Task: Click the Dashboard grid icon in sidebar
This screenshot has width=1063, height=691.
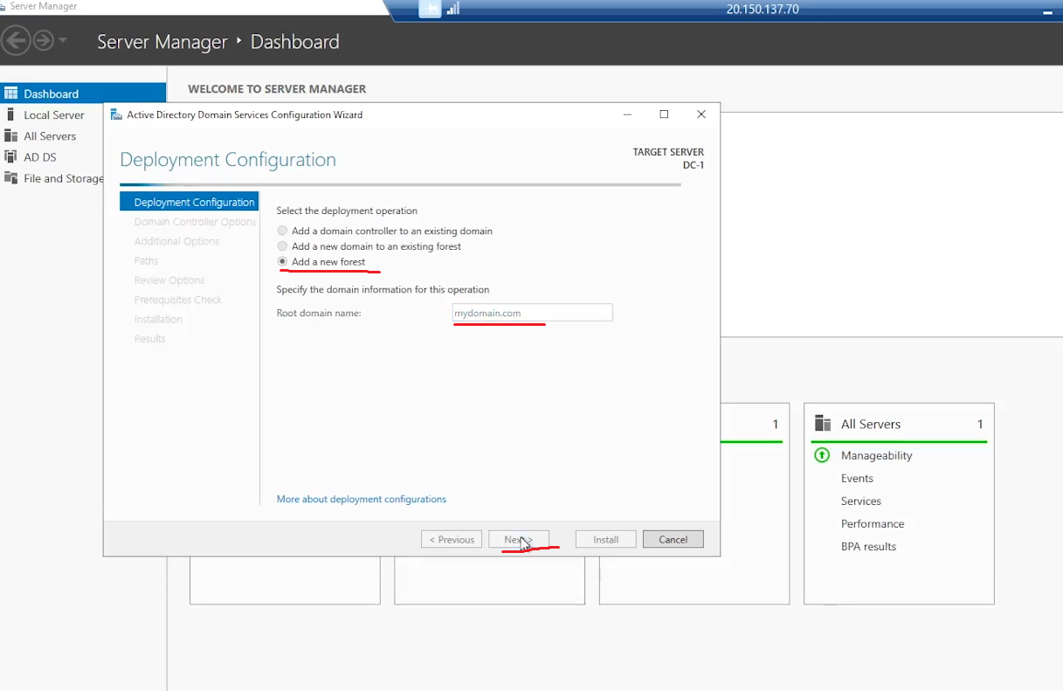Action: pyautogui.click(x=10, y=93)
